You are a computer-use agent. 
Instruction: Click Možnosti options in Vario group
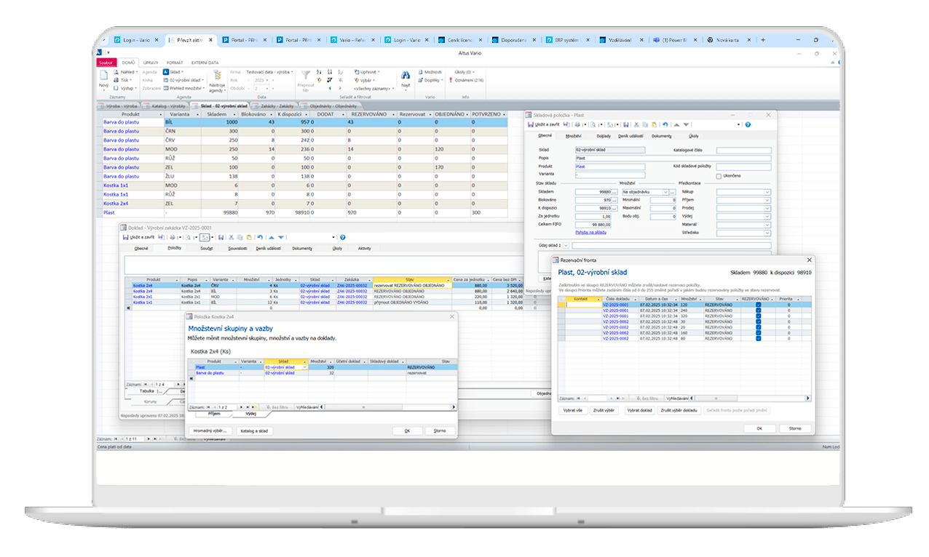430,72
